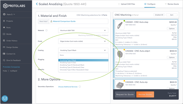This screenshot has height=104, width=183.
Task: Click the Order History icon
Action: 4,41
